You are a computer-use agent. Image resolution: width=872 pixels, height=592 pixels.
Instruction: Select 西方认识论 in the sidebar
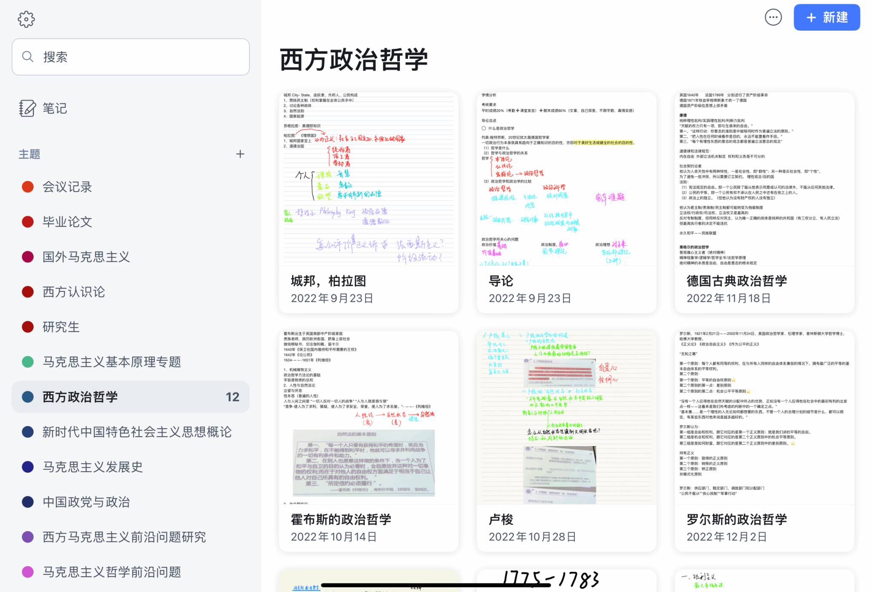click(x=74, y=292)
